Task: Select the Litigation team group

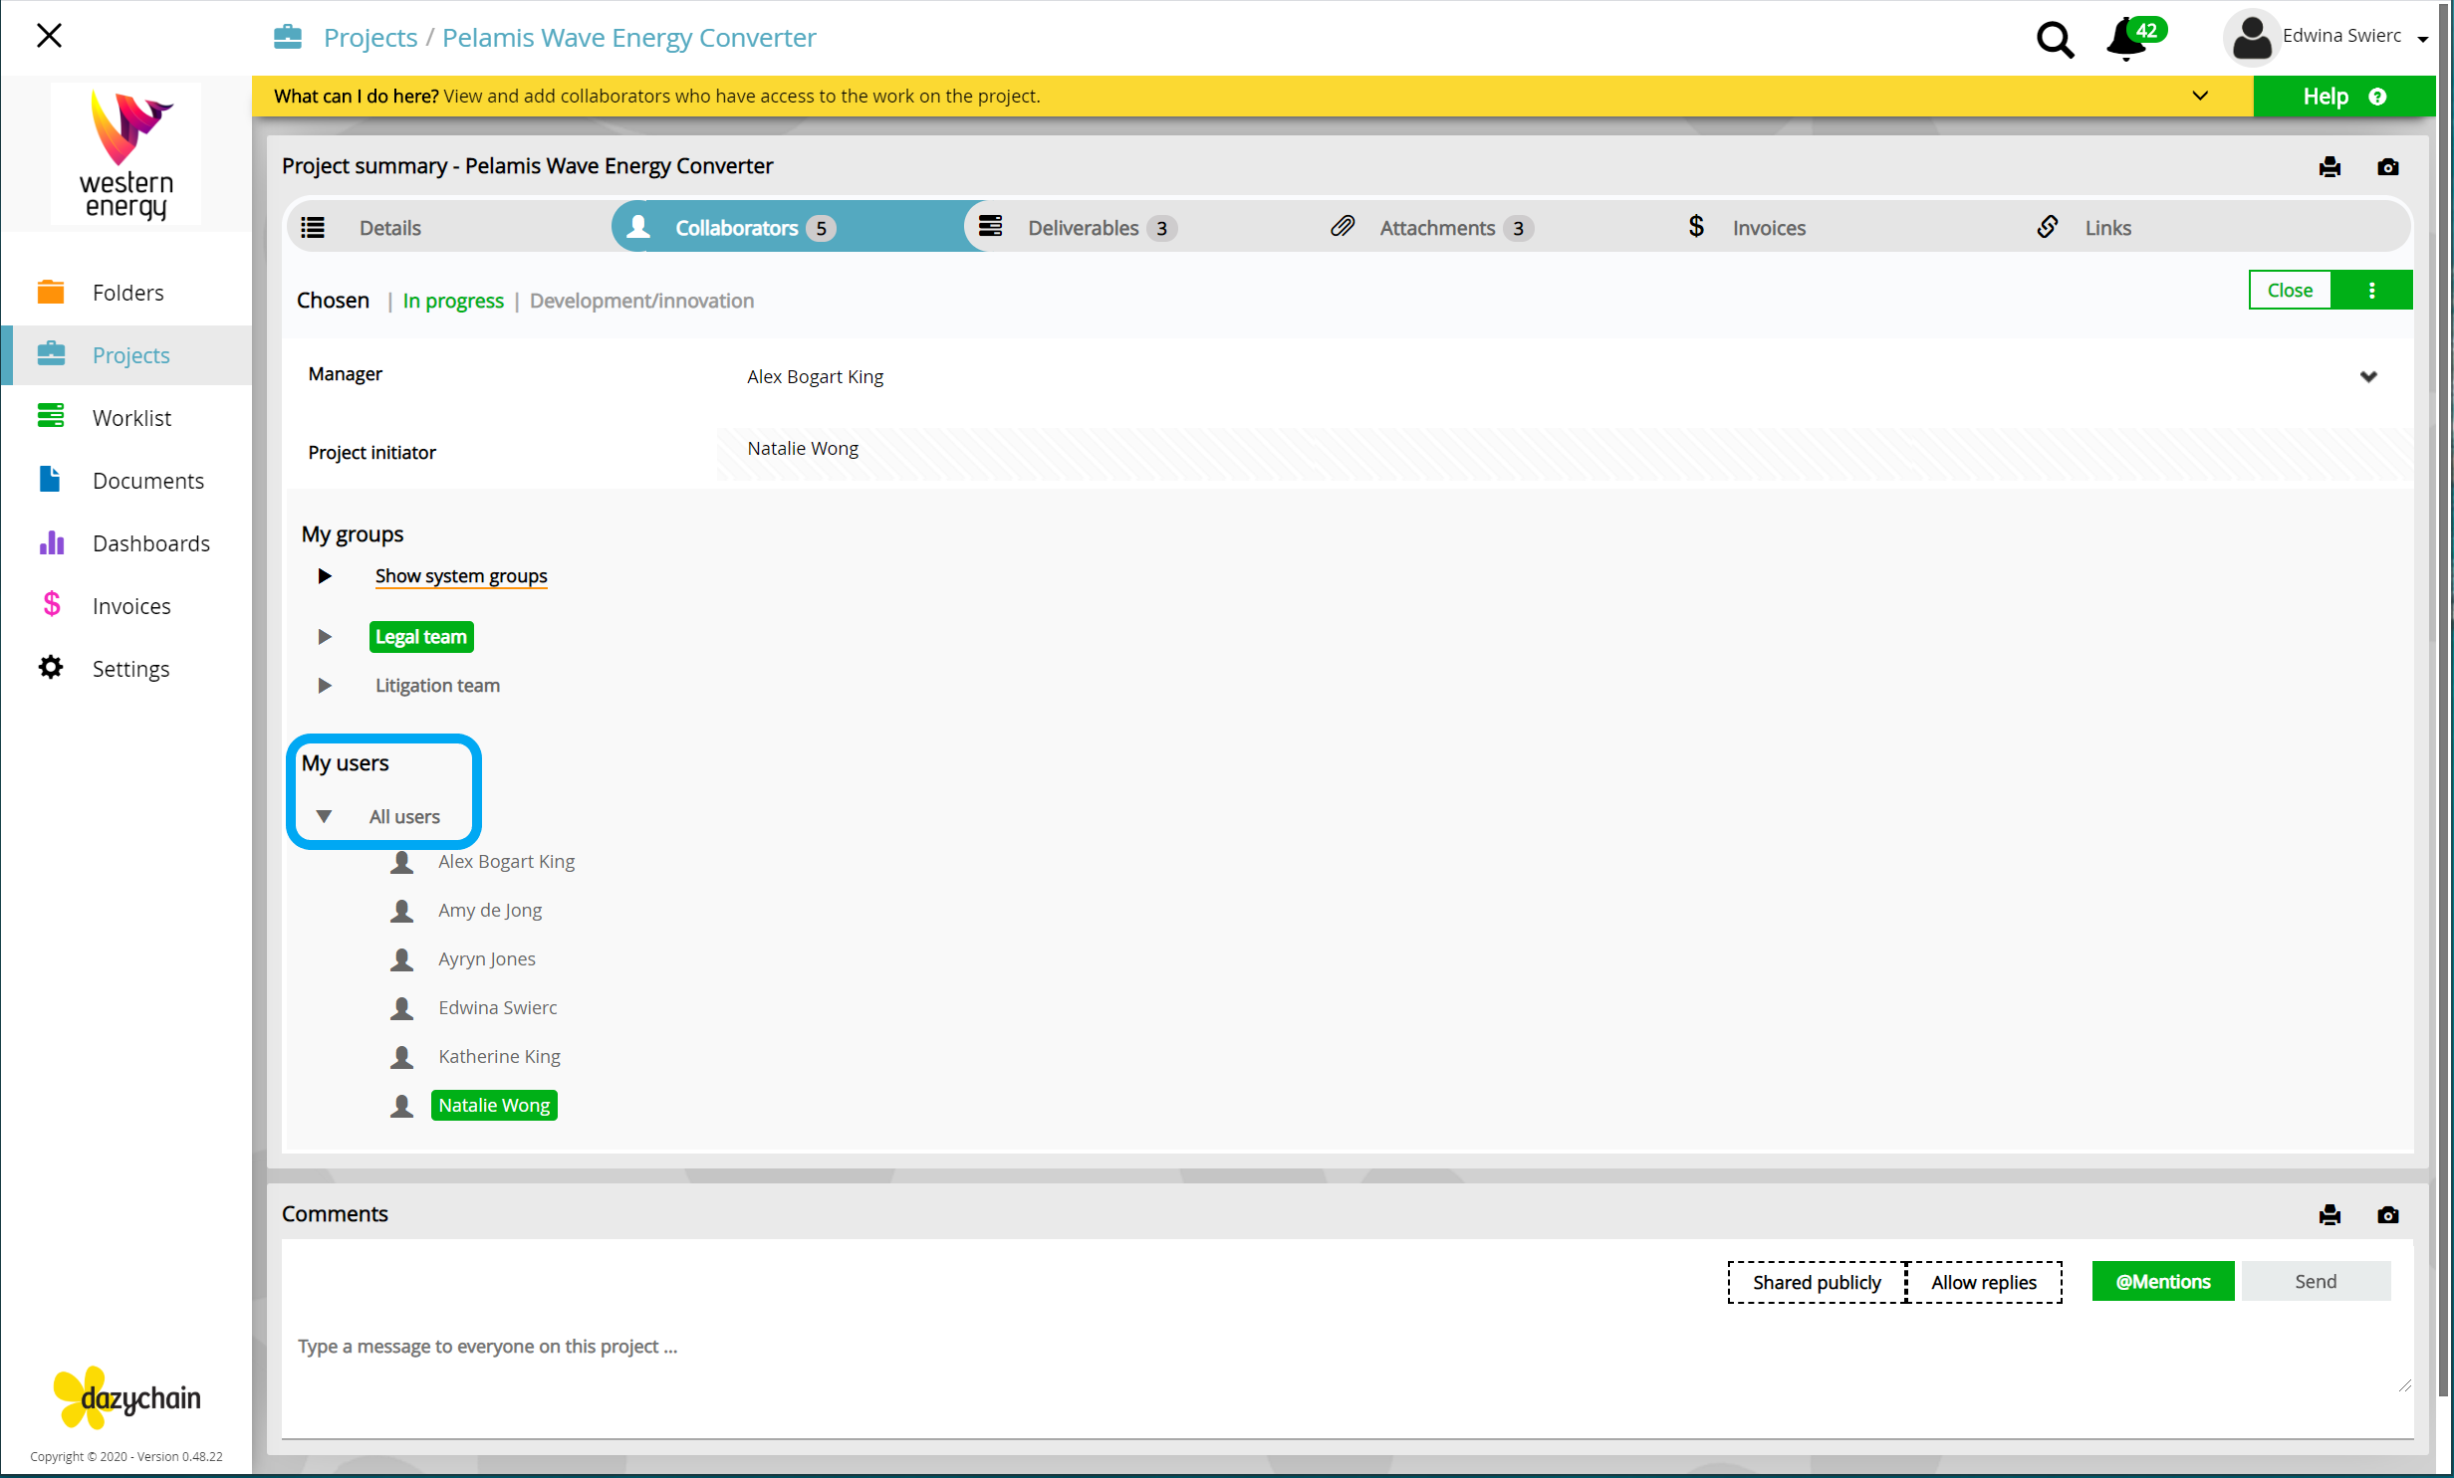Action: coord(437,686)
